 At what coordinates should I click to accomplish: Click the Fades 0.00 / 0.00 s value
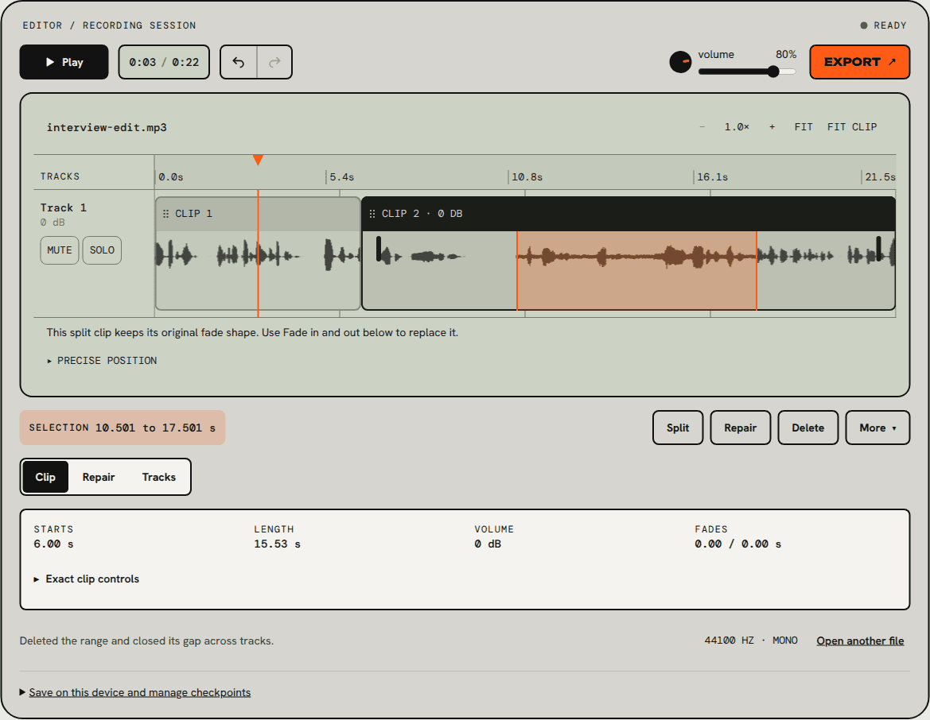737,544
